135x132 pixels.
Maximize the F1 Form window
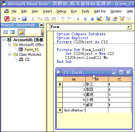pos(121,72)
